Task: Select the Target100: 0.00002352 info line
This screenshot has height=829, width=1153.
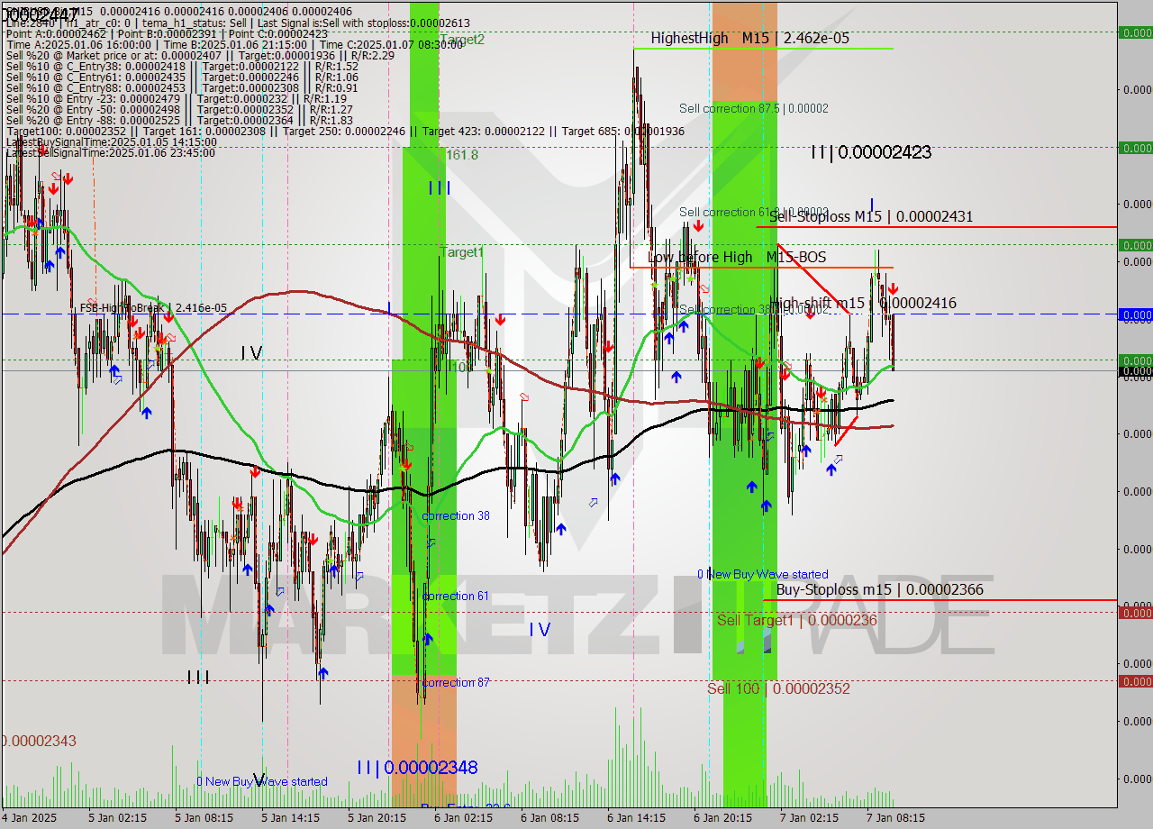Action: [345, 131]
